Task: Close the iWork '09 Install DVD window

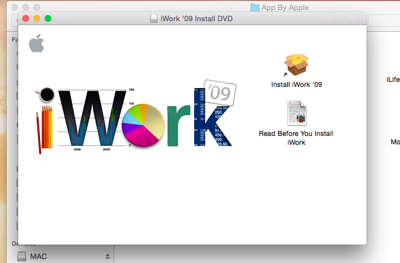Action: click(26, 19)
